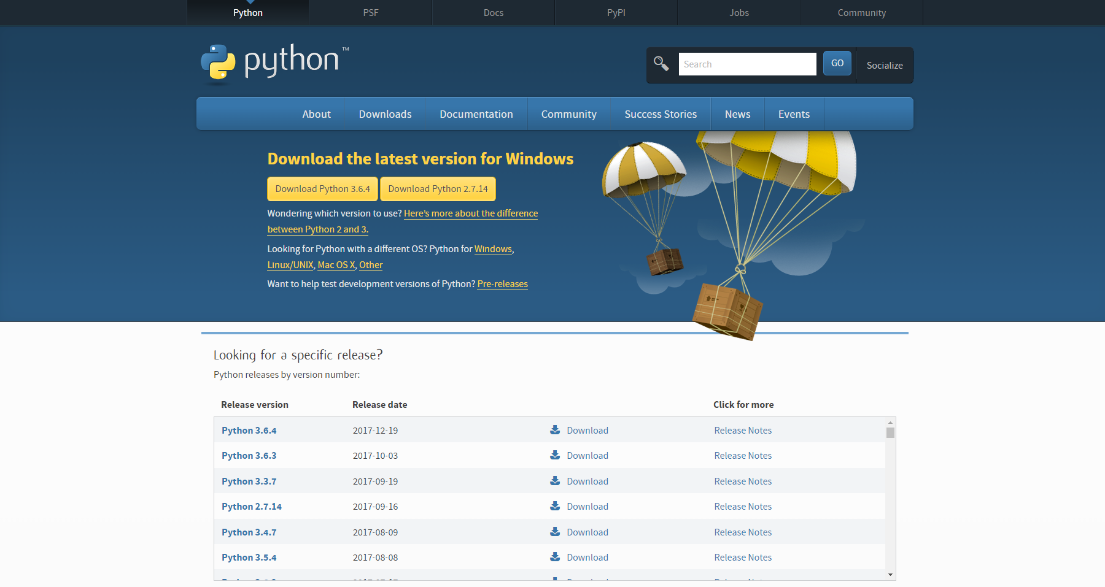Viewport: 1105px width, 587px height.
Task: Switch to the PSF top tab
Action: pyautogui.click(x=371, y=13)
